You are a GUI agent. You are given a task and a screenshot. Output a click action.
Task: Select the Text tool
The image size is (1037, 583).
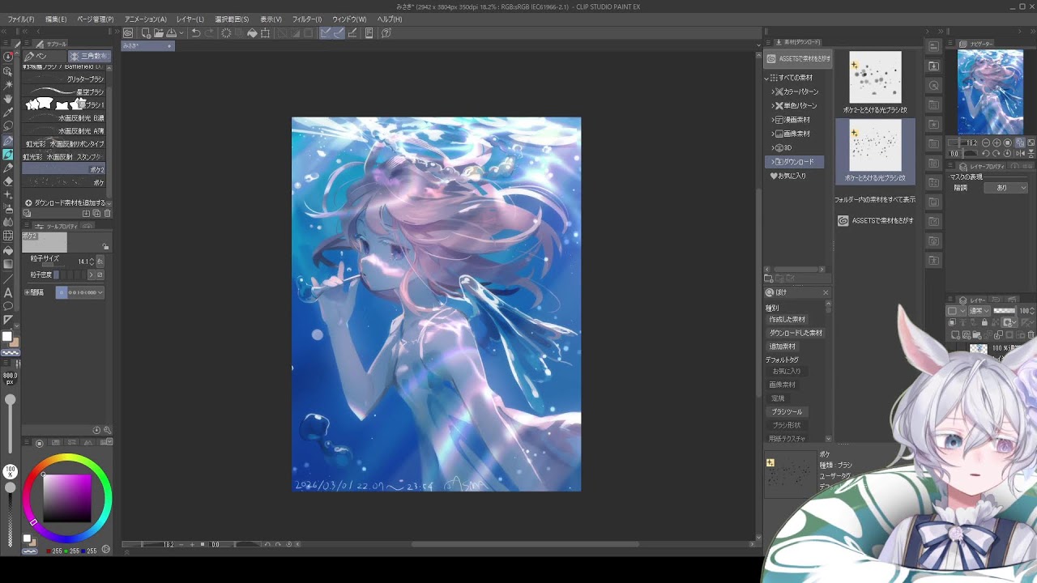pos(8,292)
